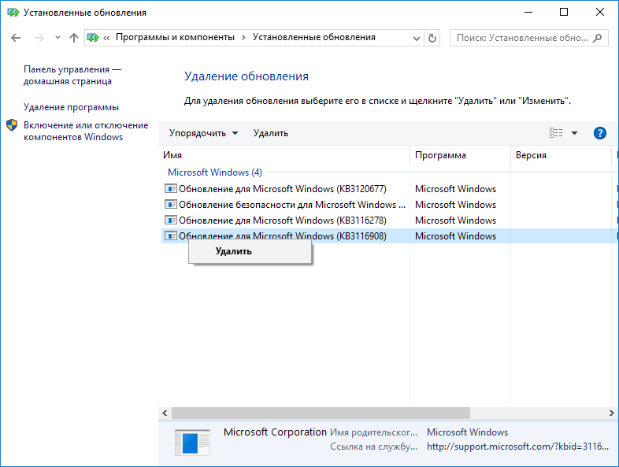Click the icon of the security update row

(171, 205)
